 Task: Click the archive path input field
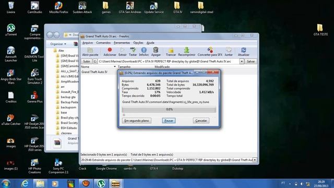169,62
